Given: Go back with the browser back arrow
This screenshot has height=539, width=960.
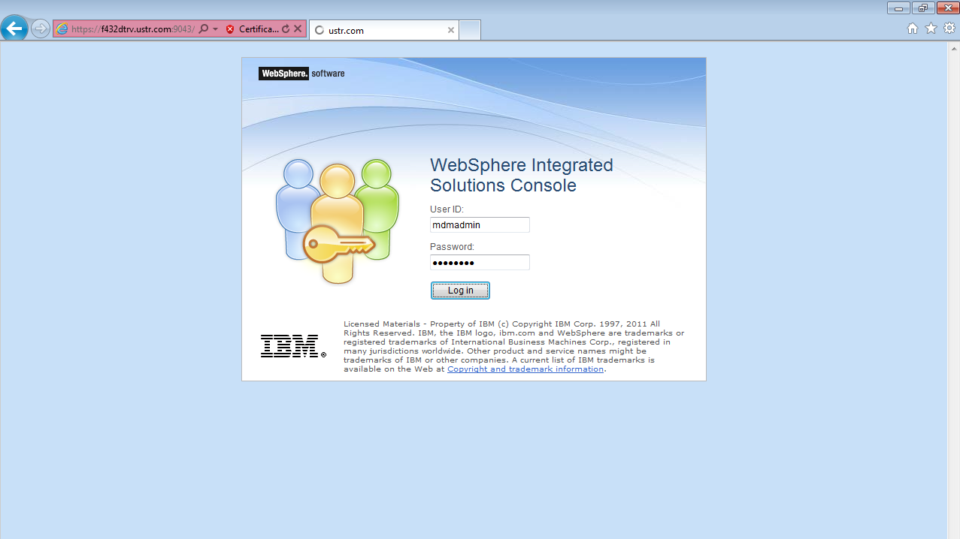Looking at the screenshot, I should coord(15,29).
